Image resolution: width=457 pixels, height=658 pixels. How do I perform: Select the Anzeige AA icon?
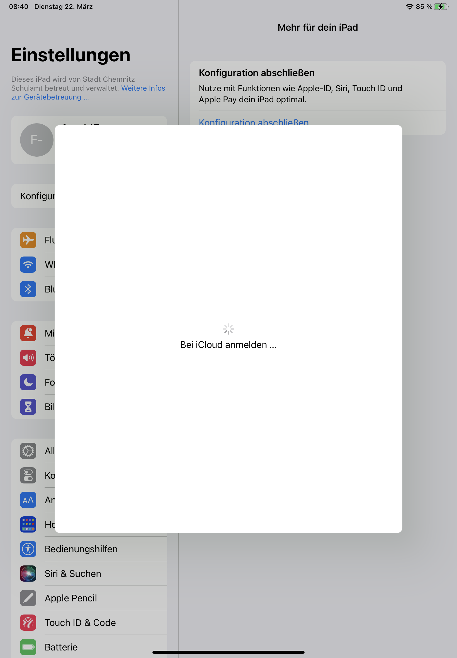pyautogui.click(x=28, y=500)
